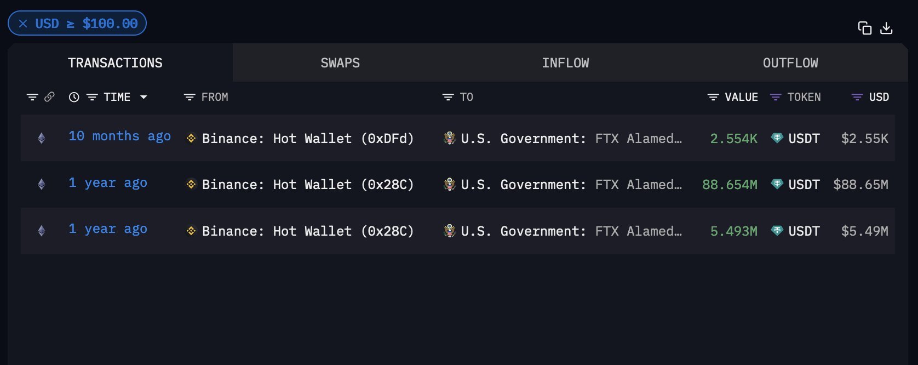Viewport: 918px width, 365px height.
Task: Open the USD column filter
Action: pos(857,97)
